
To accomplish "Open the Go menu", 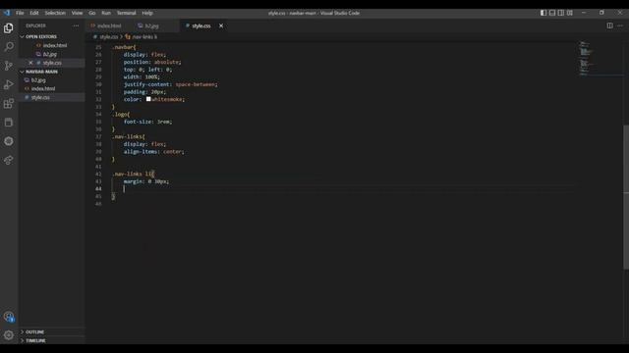I will (x=91, y=13).
